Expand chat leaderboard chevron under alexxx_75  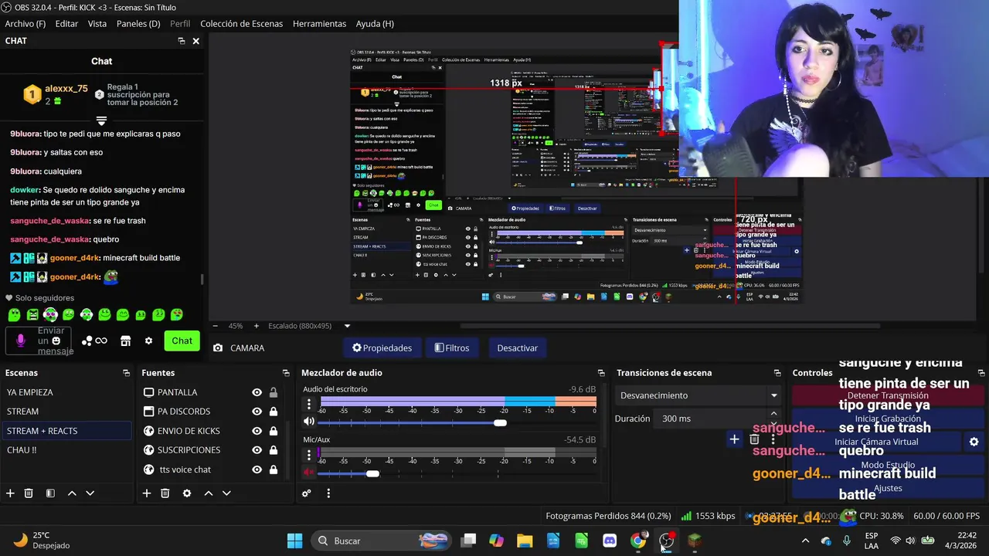tap(101, 121)
